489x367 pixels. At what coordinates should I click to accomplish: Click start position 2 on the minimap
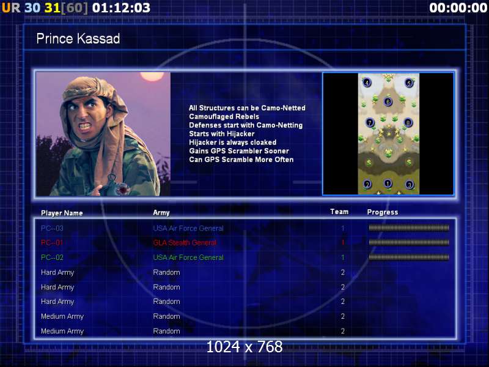click(x=367, y=184)
